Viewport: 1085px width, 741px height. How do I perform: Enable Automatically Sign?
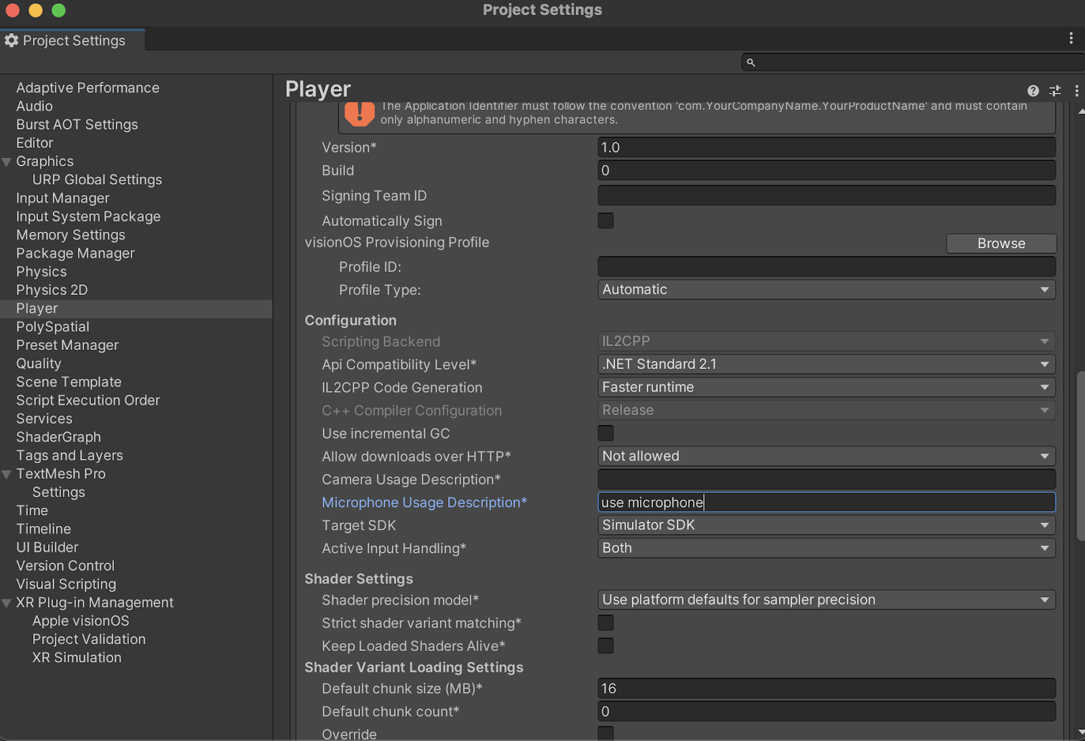[x=605, y=220]
